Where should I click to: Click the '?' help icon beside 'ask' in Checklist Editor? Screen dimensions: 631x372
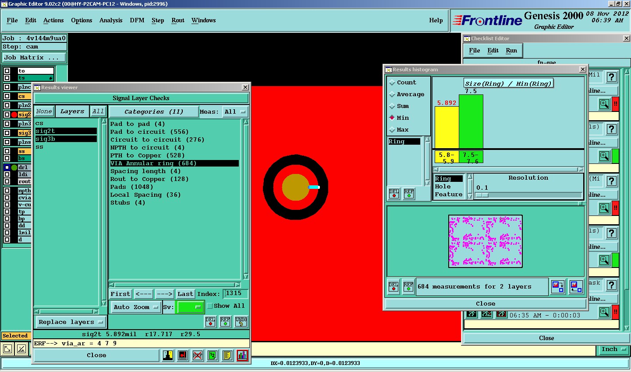pos(612,285)
